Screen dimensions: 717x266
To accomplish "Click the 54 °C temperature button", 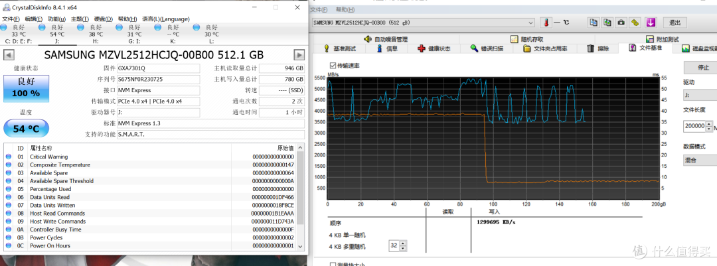I will click(x=26, y=129).
